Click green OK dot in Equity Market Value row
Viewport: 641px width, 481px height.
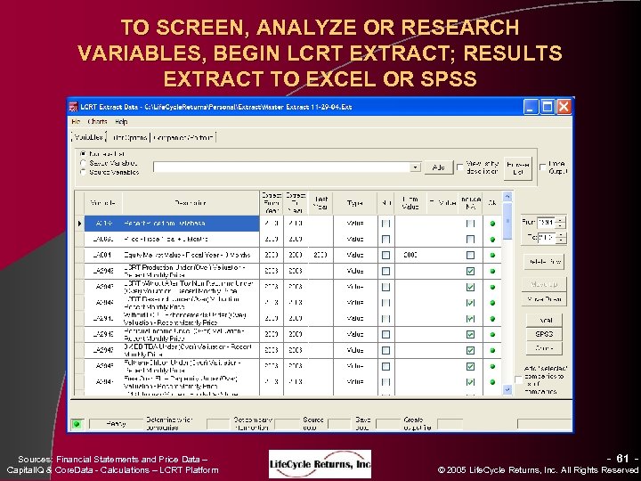[x=492, y=256]
